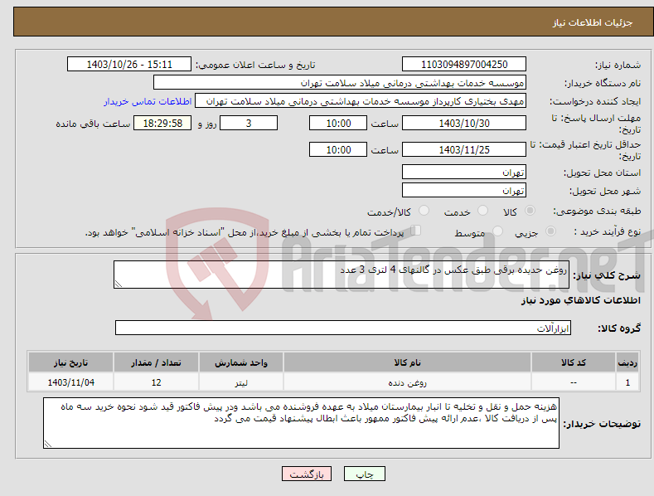Click the response deadline hour field
Screen dimensions: 654x496
pyautogui.click(x=338, y=123)
